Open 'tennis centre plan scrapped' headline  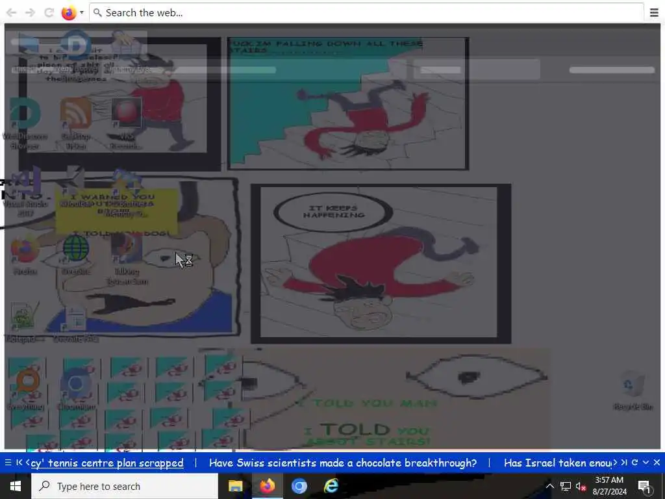(x=107, y=463)
